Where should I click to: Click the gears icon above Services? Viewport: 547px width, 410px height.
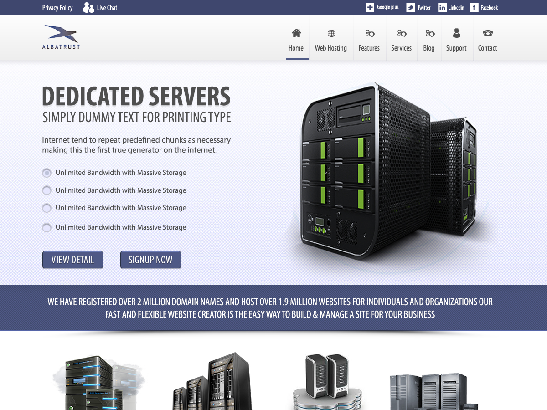(402, 33)
